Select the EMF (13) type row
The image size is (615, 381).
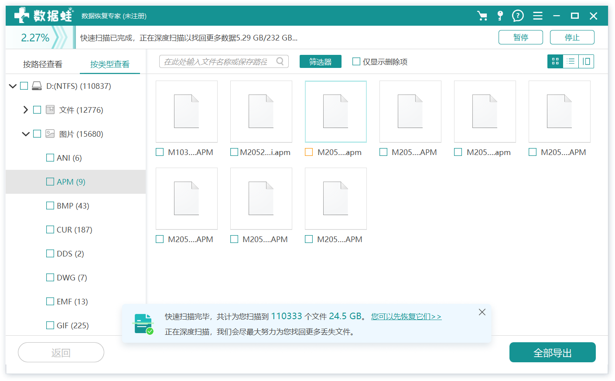pos(75,301)
